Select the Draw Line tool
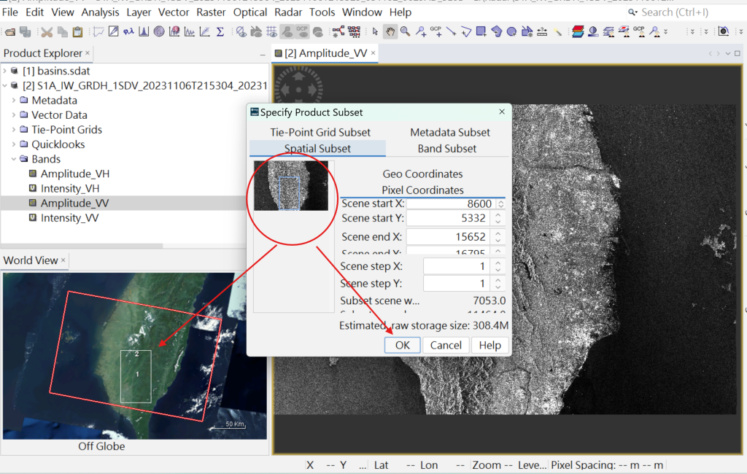The image size is (747, 474). [x=451, y=32]
